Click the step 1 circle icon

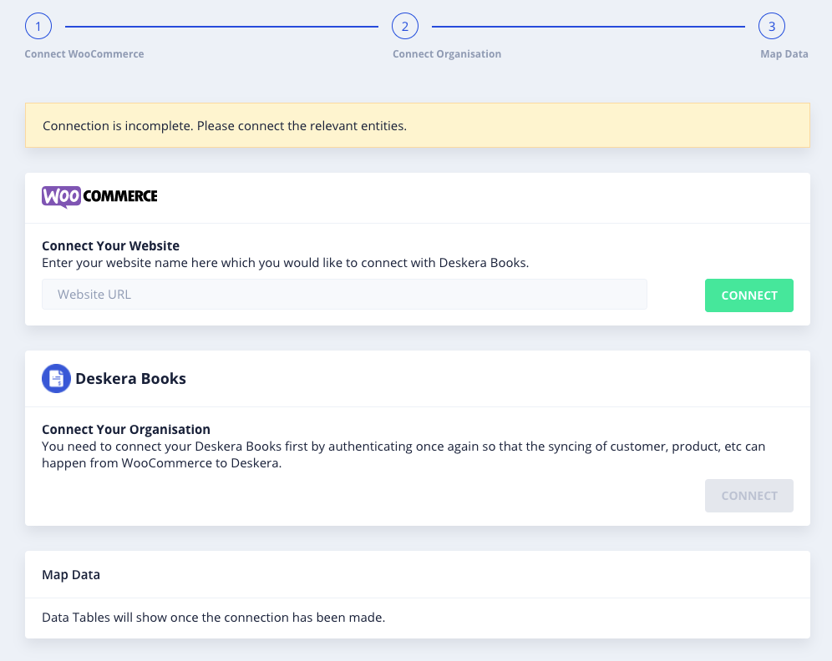tap(38, 26)
